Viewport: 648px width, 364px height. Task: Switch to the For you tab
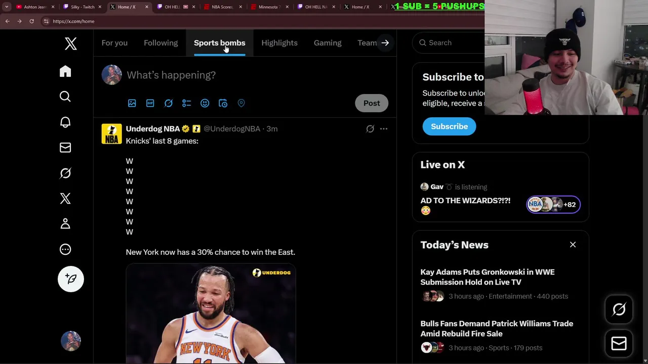pyautogui.click(x=114, y=43)
